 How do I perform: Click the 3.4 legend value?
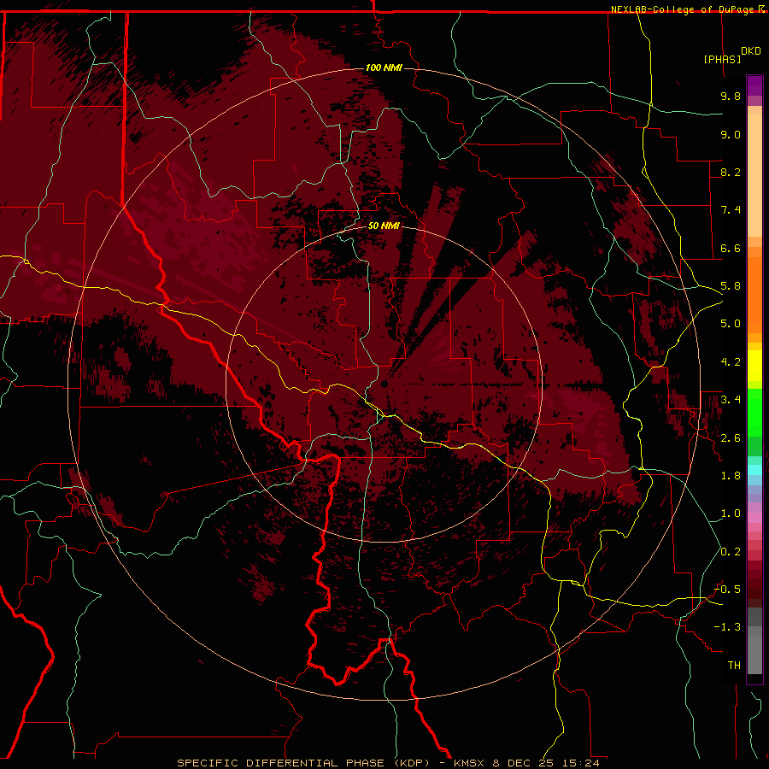(x=731, y=400)
